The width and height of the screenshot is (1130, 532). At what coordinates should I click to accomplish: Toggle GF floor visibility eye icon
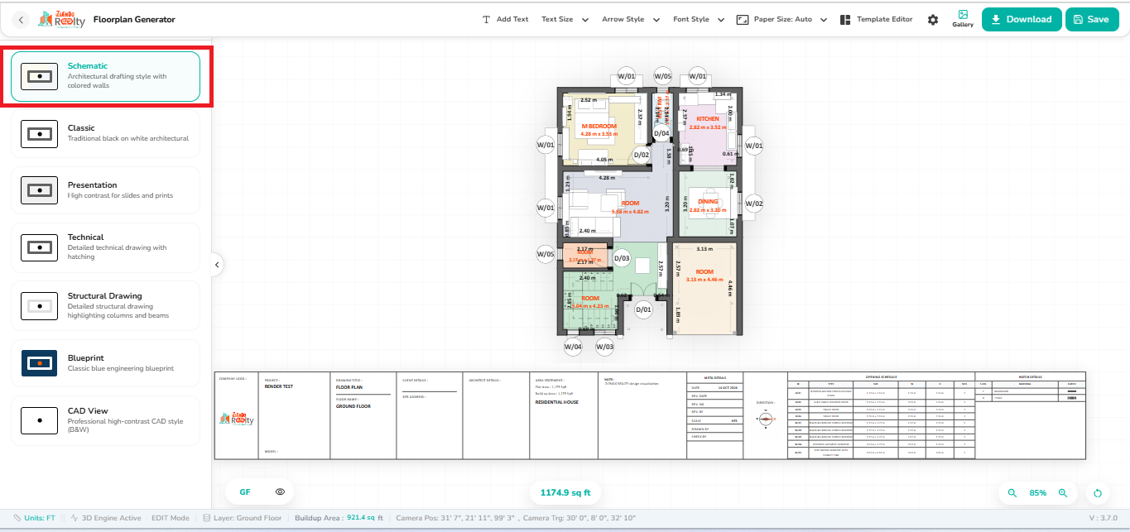(x=281, y=492)
